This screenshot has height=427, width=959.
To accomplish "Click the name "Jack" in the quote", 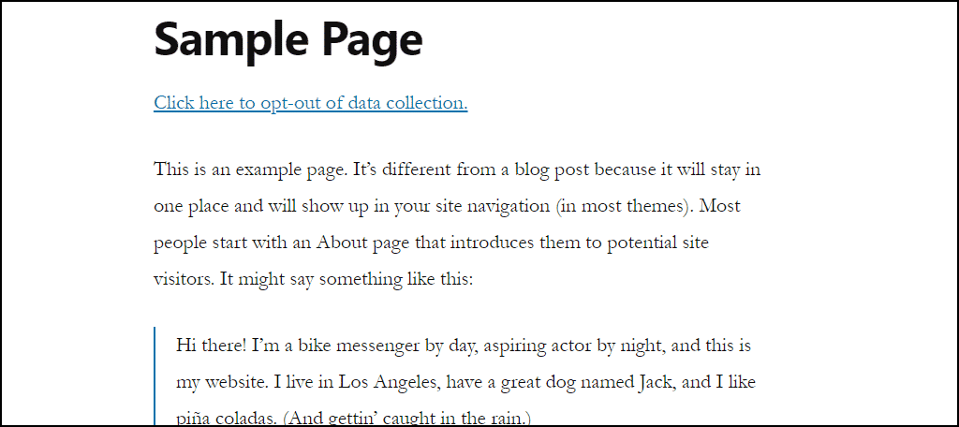I will [656, 382].
